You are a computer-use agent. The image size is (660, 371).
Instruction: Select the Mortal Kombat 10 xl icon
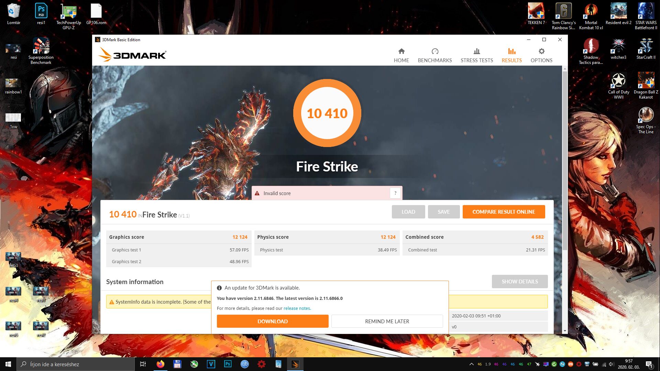[x=591, y=16]
